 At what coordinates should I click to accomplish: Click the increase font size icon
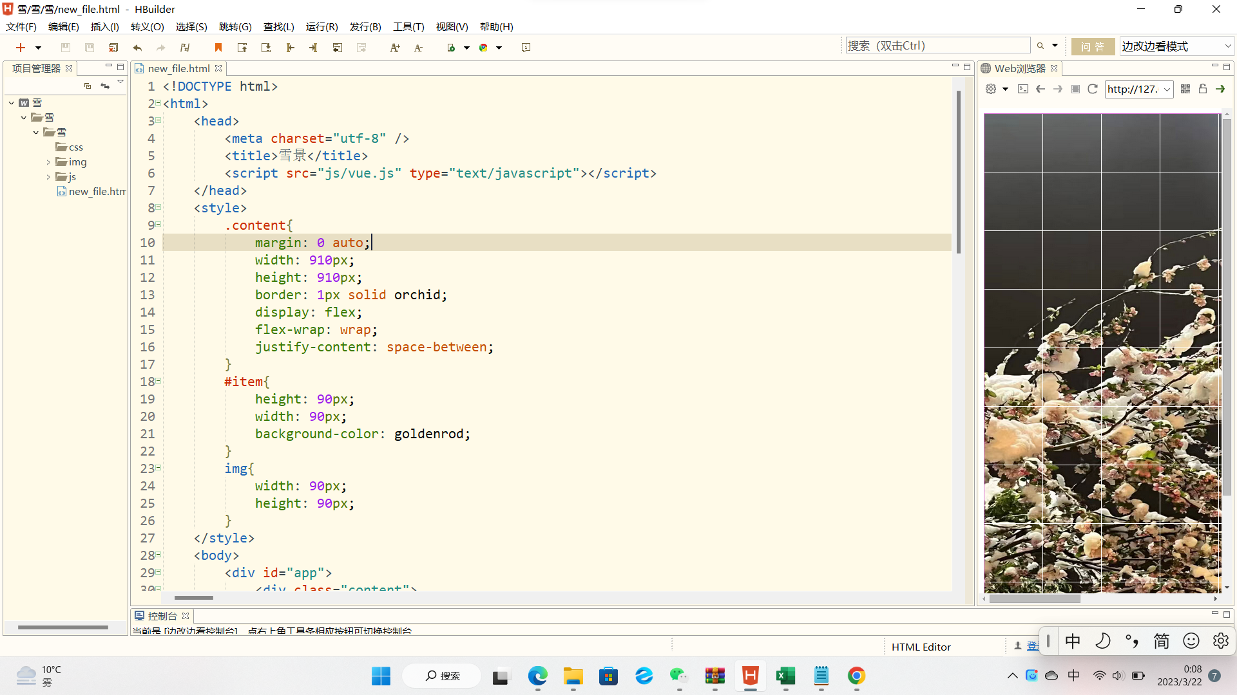click(395, 48)
